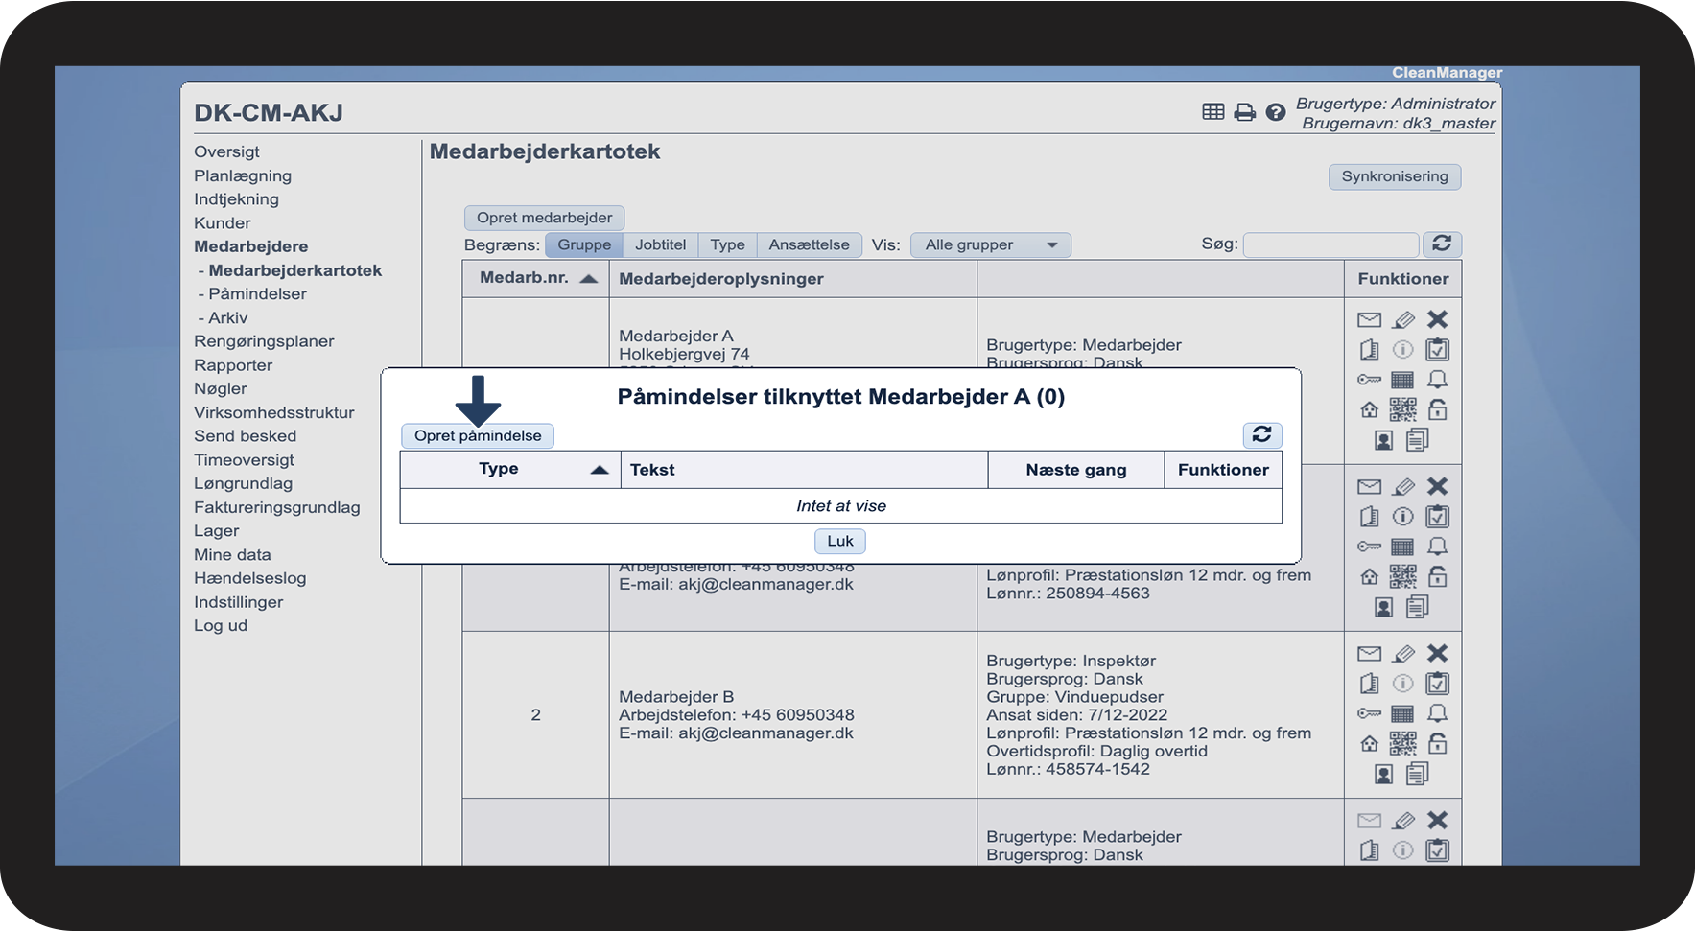Sort reminders by Type column arrow
Viewport: 1695px width, 931px height.
click(600, 470)
